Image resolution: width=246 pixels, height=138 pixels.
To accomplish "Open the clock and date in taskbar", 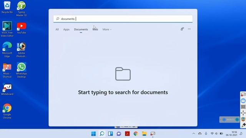I will pyautogui.click(x=231, y=133).
